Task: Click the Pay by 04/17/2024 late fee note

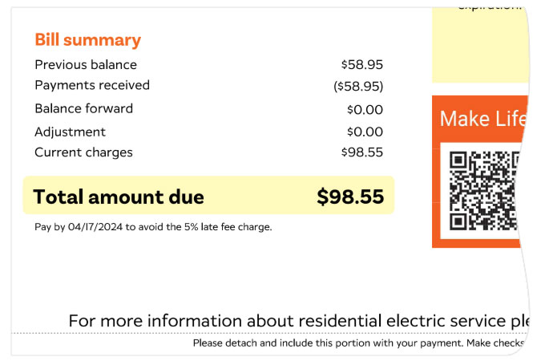Action: (x=153, y=227)
